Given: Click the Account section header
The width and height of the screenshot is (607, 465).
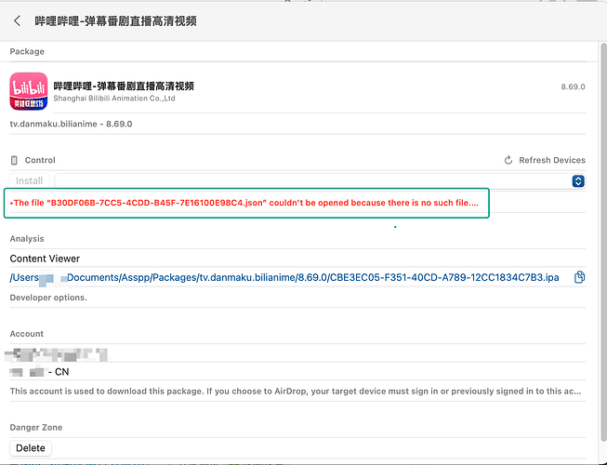Looking at the screenshot, I should tap(27, 334).
